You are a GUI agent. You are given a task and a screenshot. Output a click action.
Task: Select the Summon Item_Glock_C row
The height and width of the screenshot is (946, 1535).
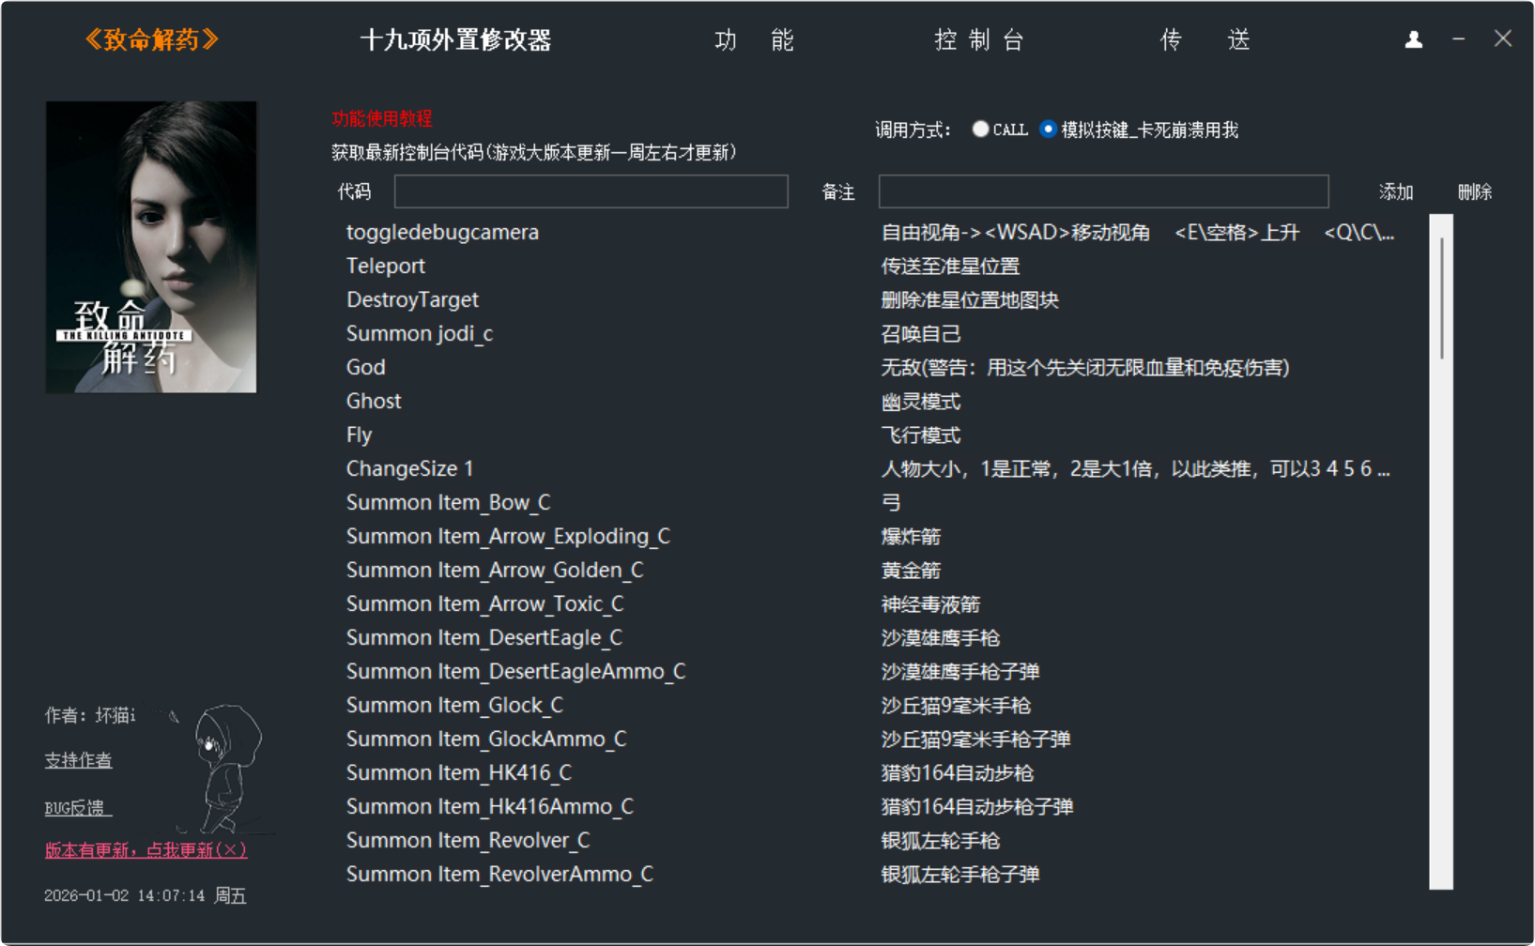[454, 706]
